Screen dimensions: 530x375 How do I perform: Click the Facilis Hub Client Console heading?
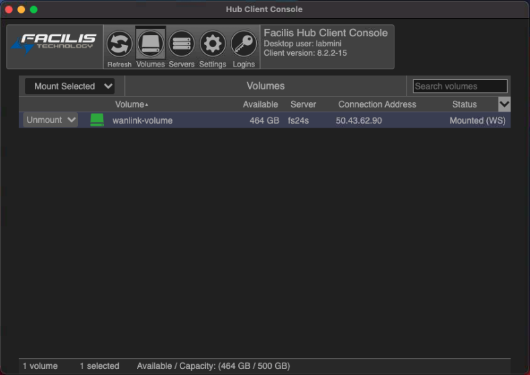[325, 33]
